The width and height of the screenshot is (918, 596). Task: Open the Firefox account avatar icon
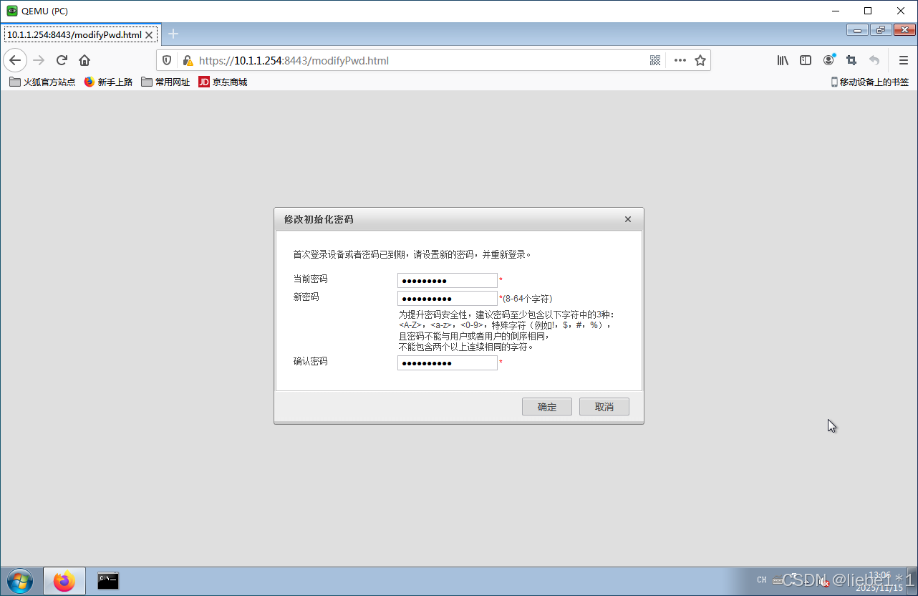point(829,60)
